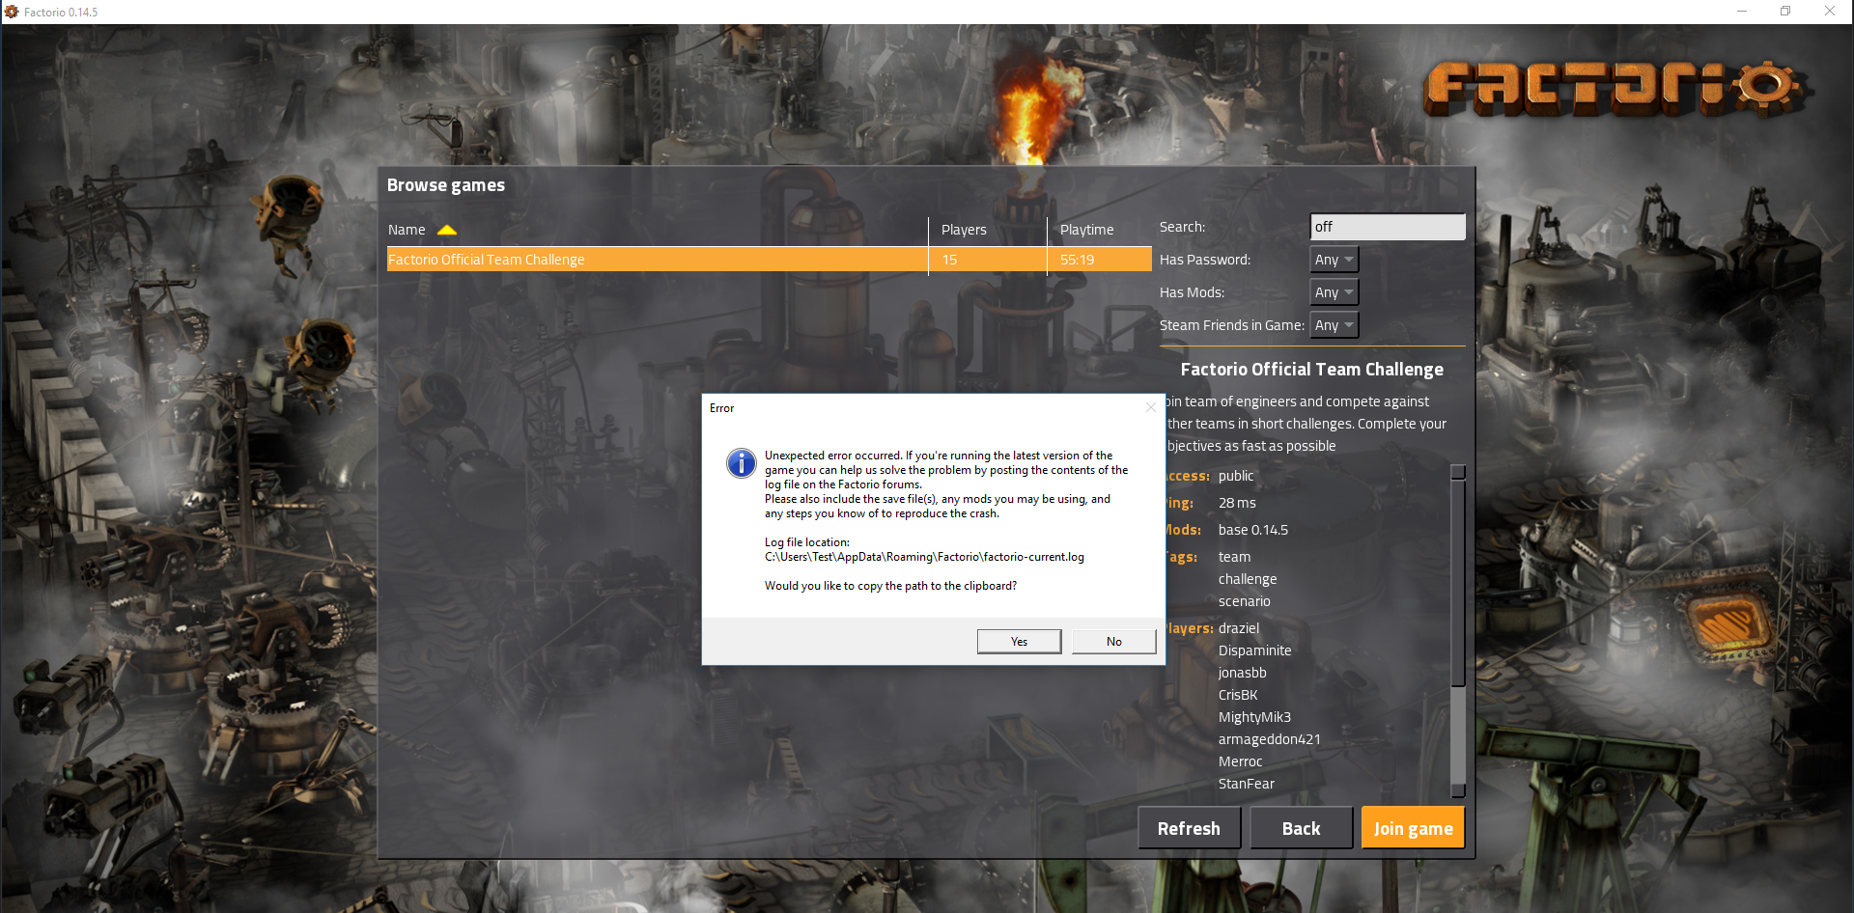Click the yellow sort arrow beside Name

point(446,230)
